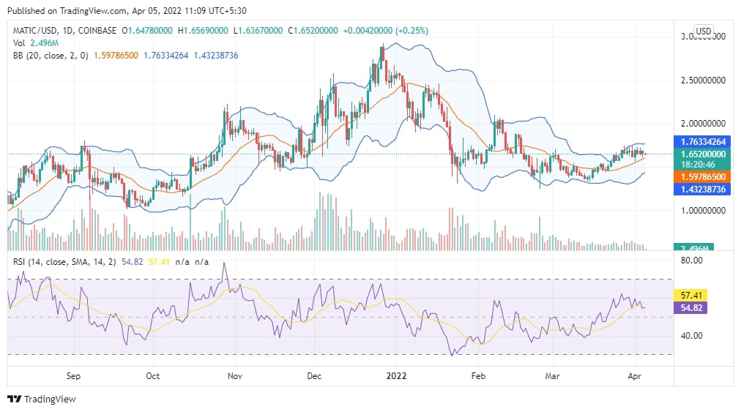Click the Sep date axis label

tap(73, 376)
